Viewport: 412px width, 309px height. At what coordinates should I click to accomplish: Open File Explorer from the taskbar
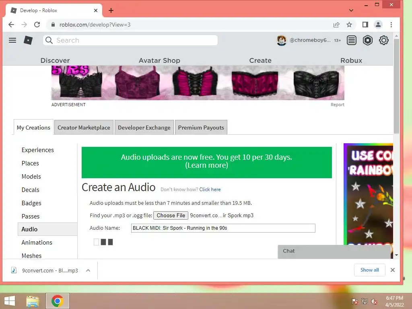coord(33,301)
